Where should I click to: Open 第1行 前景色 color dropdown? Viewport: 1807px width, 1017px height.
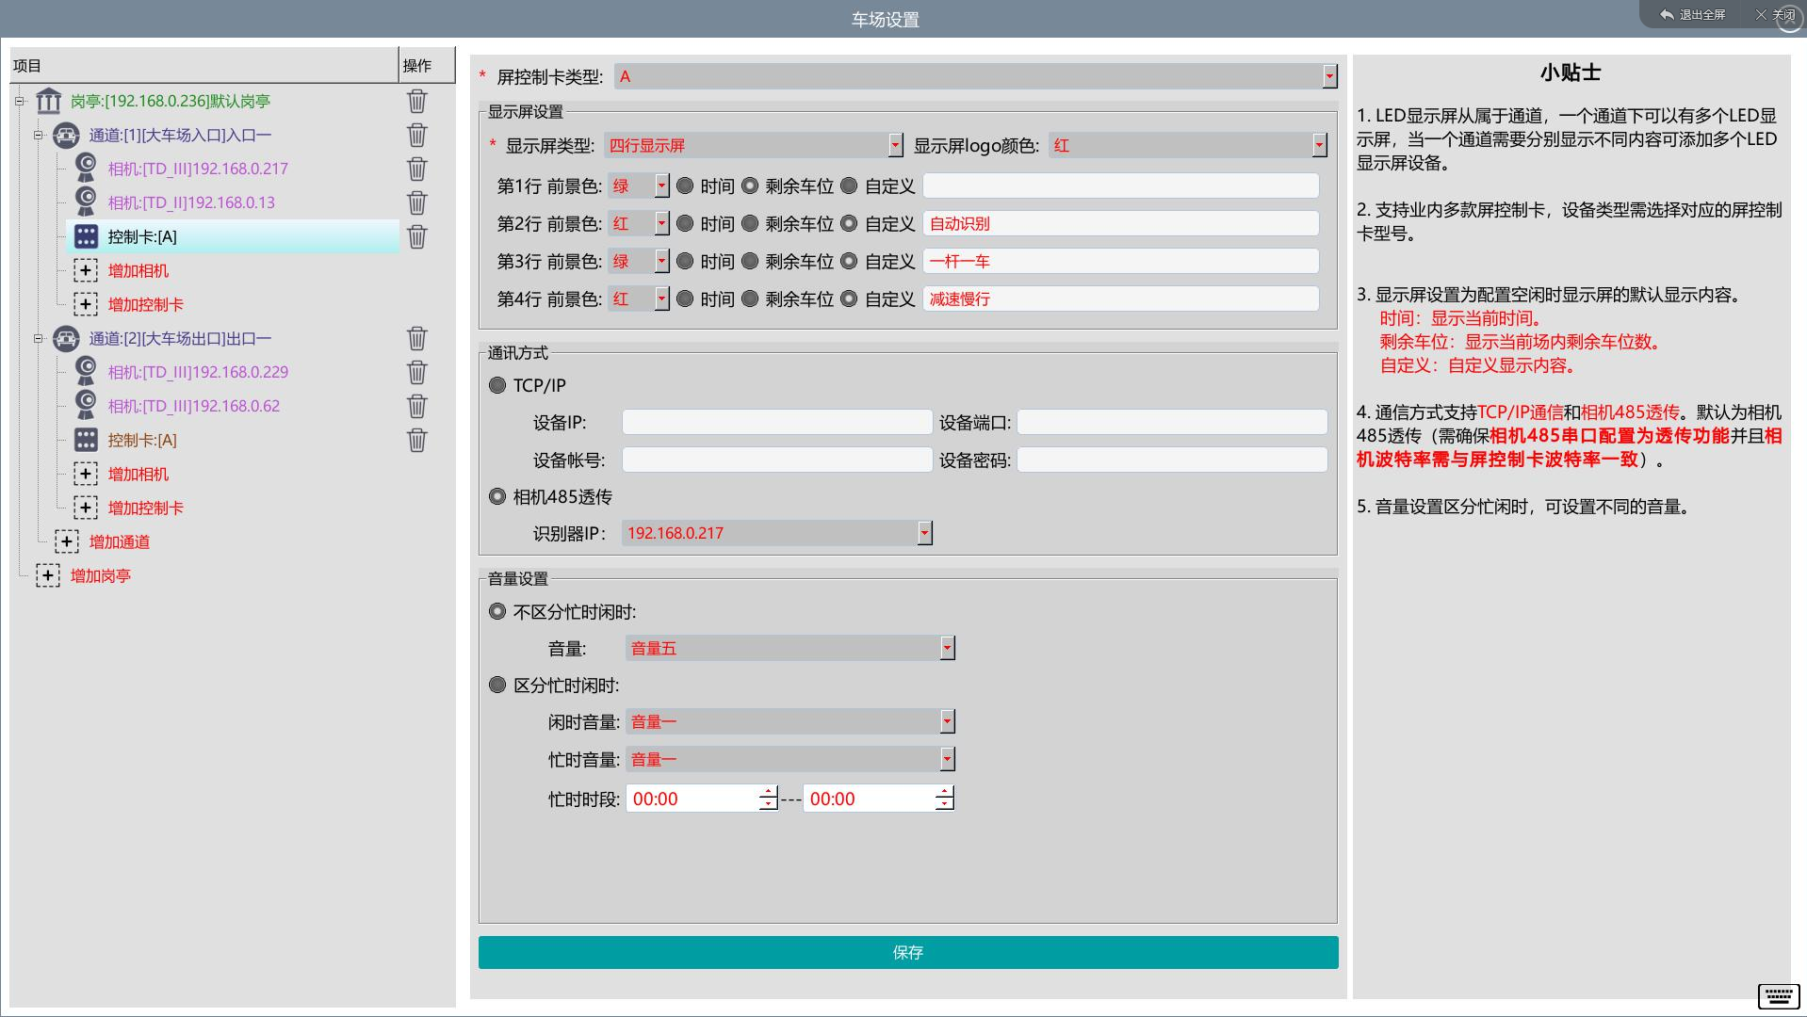point(639,186)
